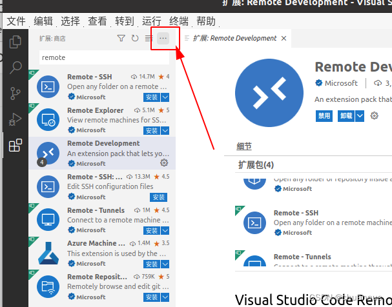
Task: Open the uninstall (卸载) dropdown arrow
Action: coord(360,116)
